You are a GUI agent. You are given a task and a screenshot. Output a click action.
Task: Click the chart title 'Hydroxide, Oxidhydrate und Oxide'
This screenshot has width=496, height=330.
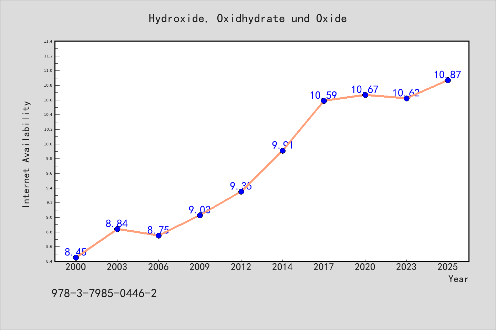click(x=248, y=19)
